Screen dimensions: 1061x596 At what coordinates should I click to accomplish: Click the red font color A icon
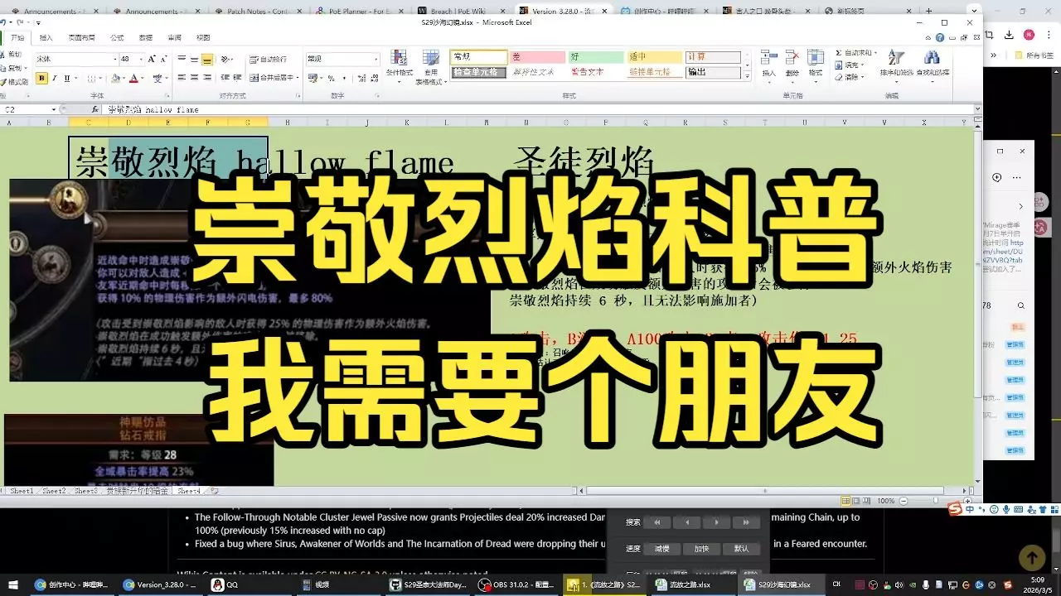[133, 78]
